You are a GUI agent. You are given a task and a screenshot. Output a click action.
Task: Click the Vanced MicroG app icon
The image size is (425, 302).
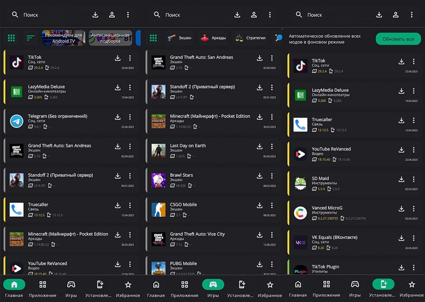[300, 213]
